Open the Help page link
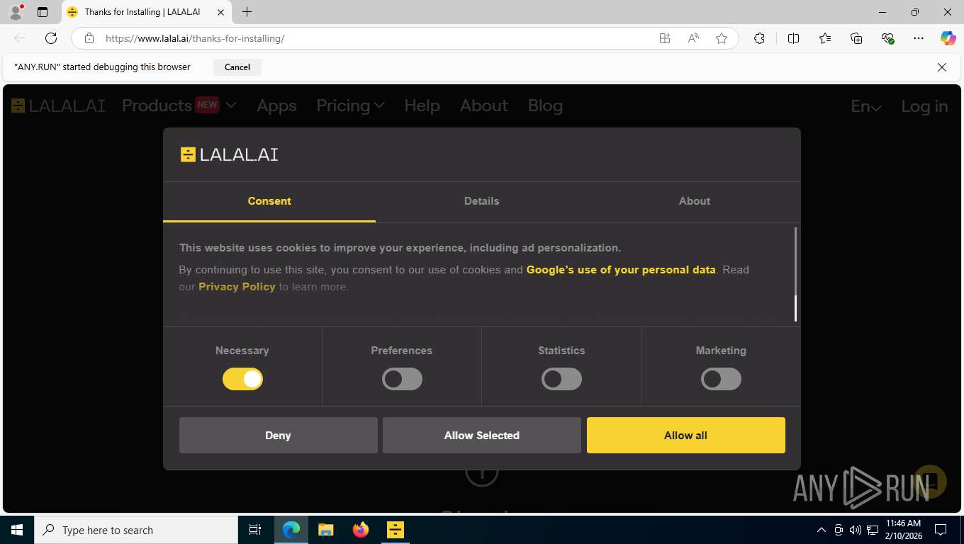 [x=422, y=106]
